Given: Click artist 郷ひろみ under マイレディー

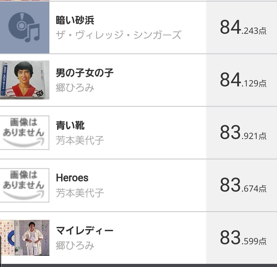Looking at the screenshot, I should [x=75, y=246].
